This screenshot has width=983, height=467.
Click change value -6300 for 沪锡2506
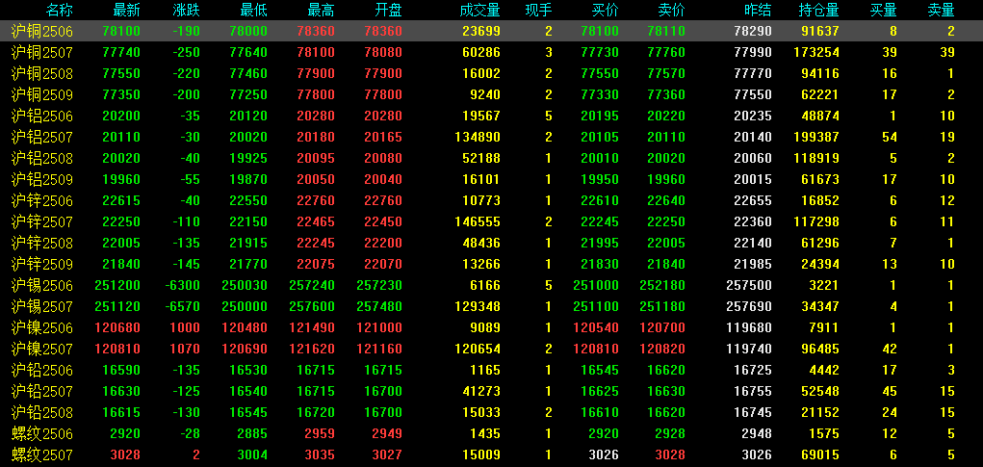tap(183, 286)
